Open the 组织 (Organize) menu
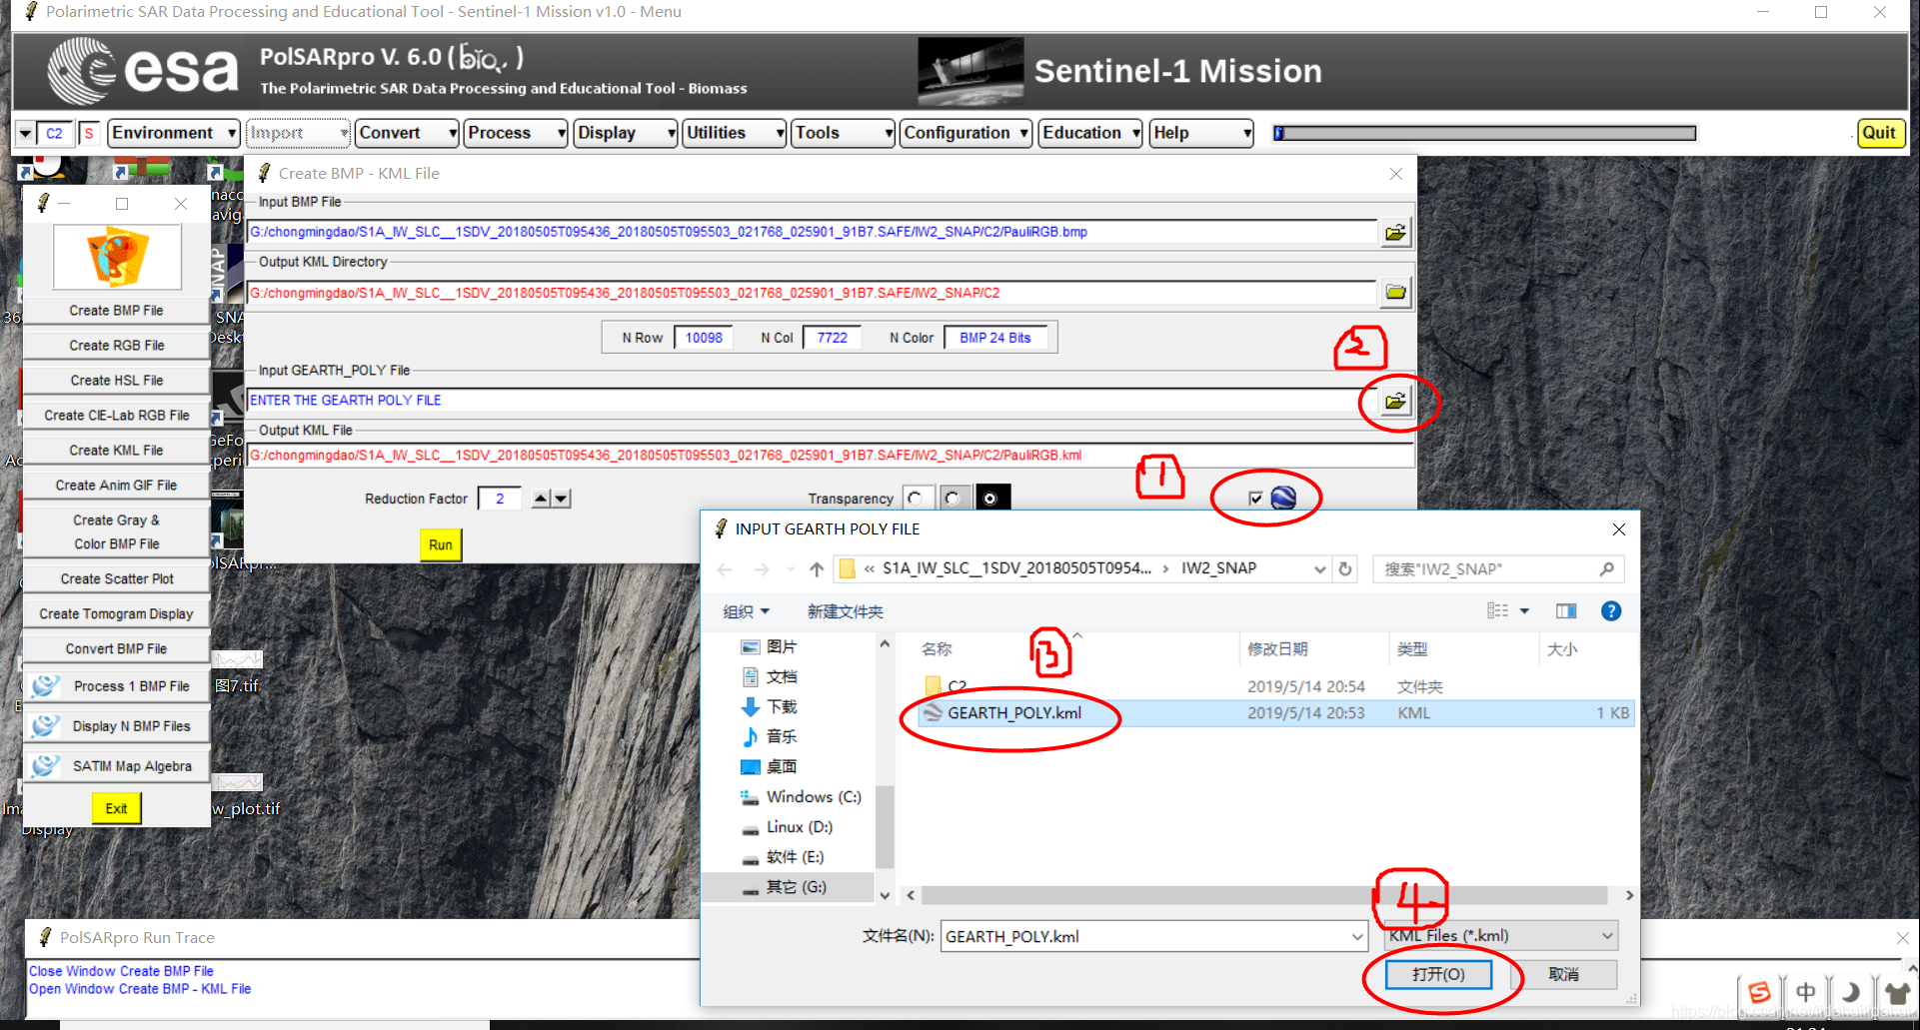Viewport: 1920px width, 1030px height. (747, 611)
